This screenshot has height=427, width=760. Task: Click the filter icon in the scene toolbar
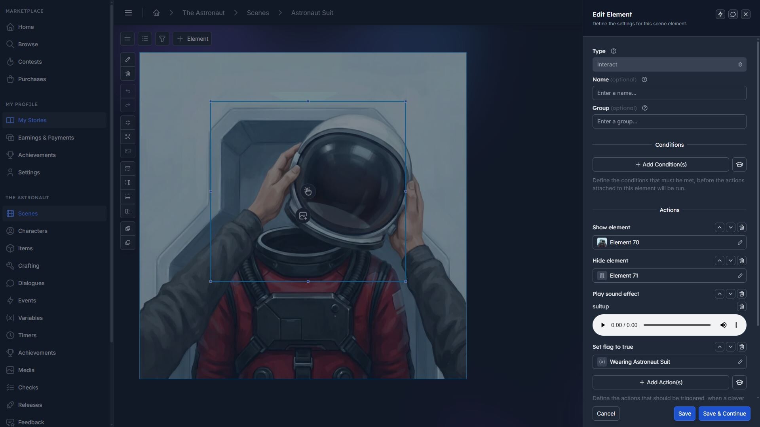coord(162,38)
